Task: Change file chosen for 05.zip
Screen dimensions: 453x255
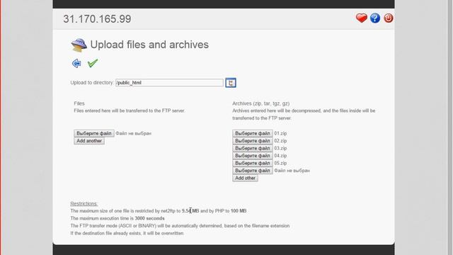Action: coord(253,163)
